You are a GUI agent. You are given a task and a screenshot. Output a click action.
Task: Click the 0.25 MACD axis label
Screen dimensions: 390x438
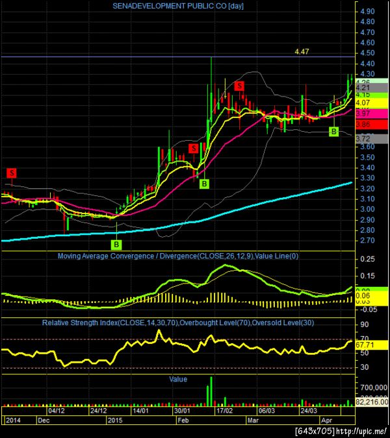pyautogui.click(x=367, y=259)
